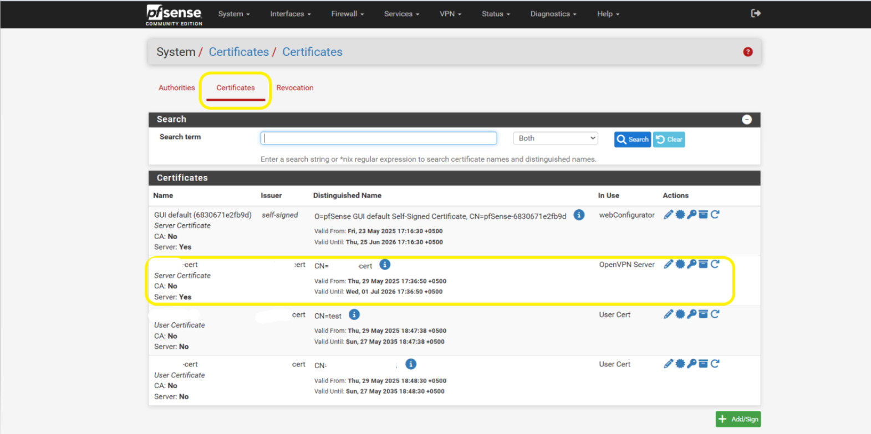Expand the Firewall menu
This screenshot has width=871, height=434.
pos(347,14)
